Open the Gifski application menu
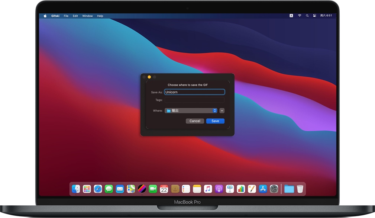 click(x=55, y=16)
